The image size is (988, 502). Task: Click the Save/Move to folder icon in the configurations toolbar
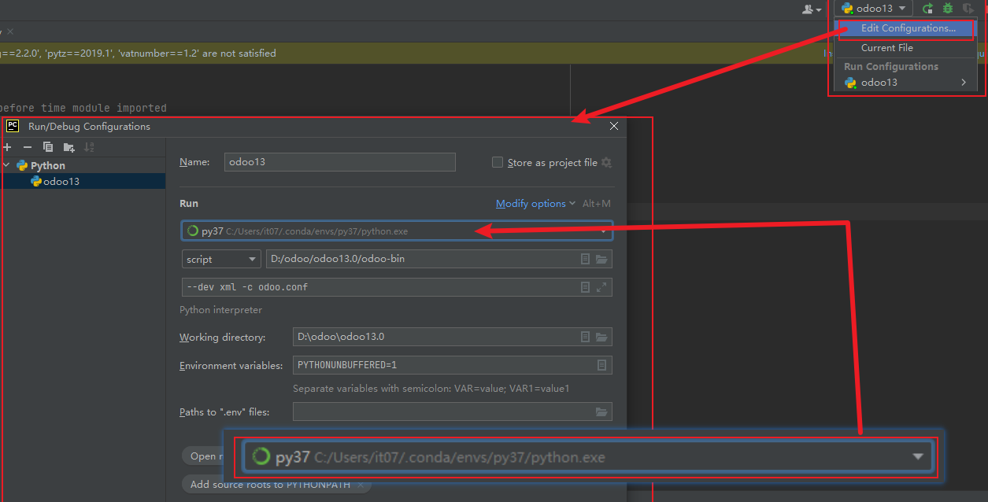pos(69,147)
